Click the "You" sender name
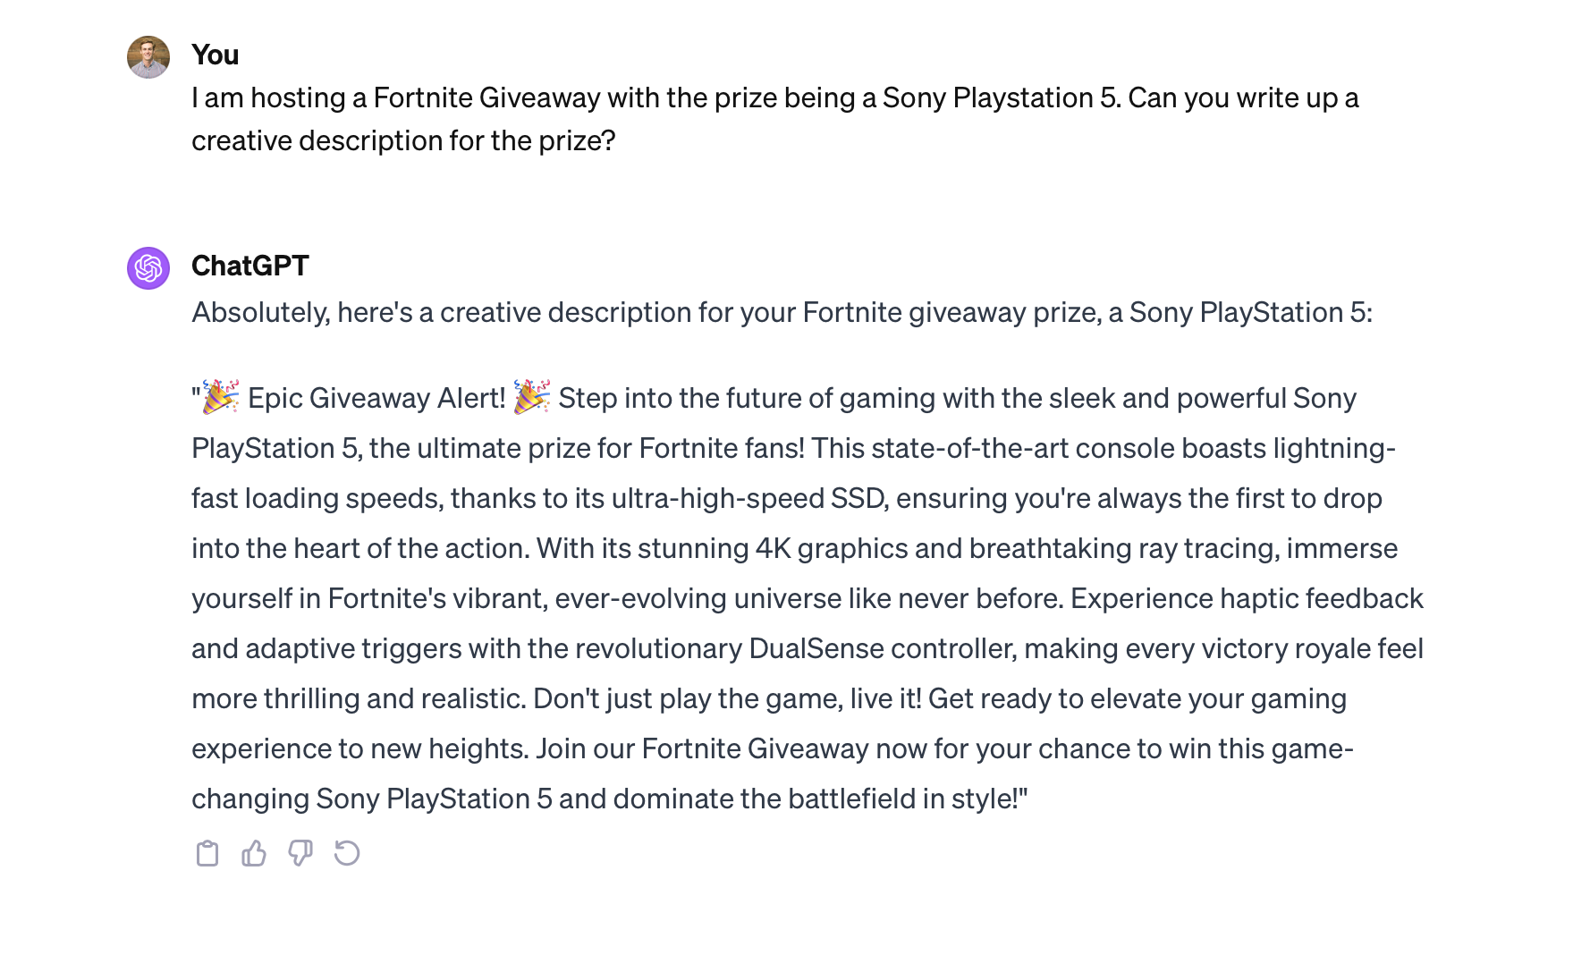Screen dimensions: 1590x955 pyautogui.click(x=215, y=55)
